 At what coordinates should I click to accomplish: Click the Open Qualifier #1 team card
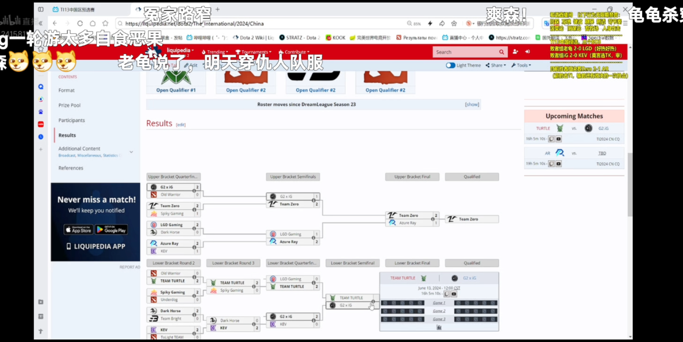[176, 83]
